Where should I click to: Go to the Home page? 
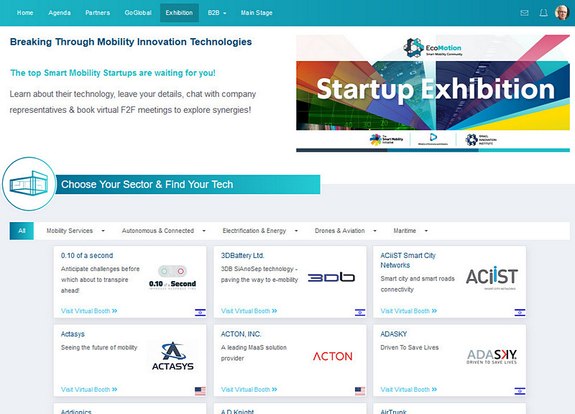[25, 13]
